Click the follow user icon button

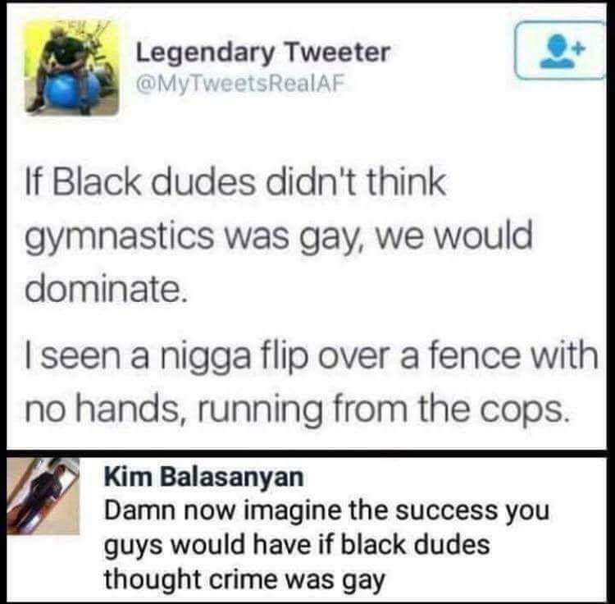click(x=560, y=51)
